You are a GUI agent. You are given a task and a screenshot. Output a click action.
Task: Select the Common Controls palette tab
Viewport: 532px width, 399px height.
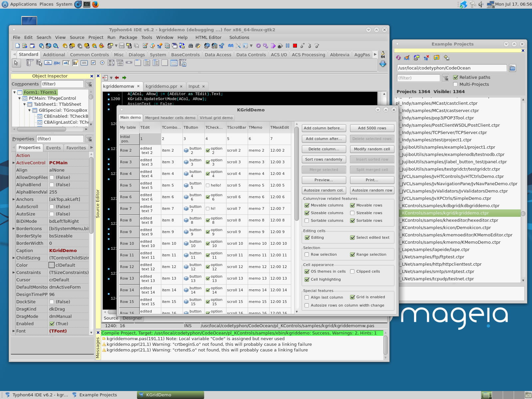pyautogui.click(x=89, y=55)
